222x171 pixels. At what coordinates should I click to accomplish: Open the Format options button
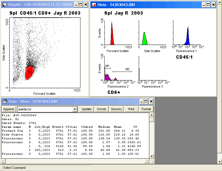click(x=146, y=109)
